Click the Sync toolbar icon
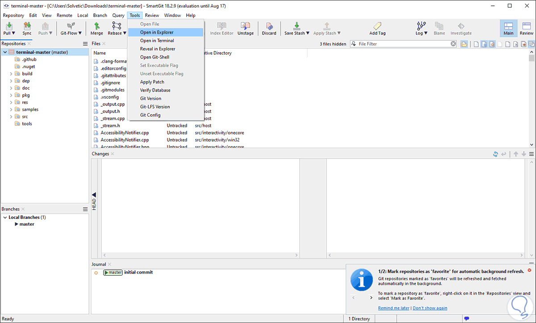536x323 pixels. pos(27,26)
